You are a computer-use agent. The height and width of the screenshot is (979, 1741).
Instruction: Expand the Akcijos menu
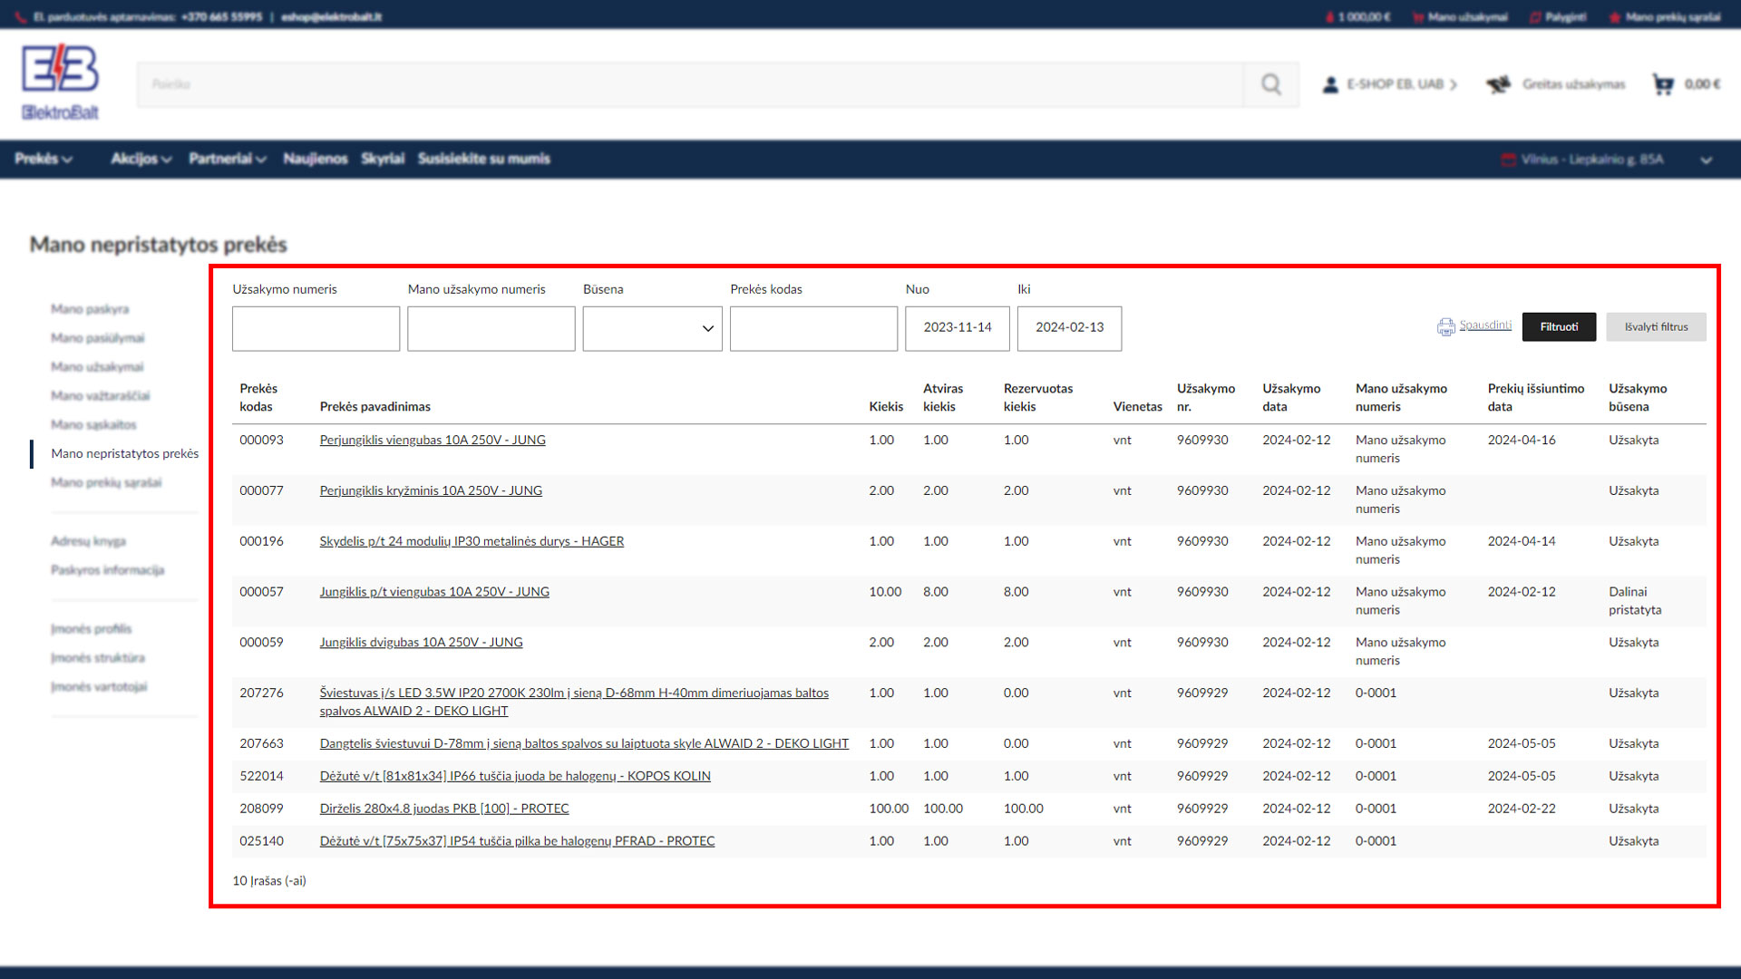[141, 159]
